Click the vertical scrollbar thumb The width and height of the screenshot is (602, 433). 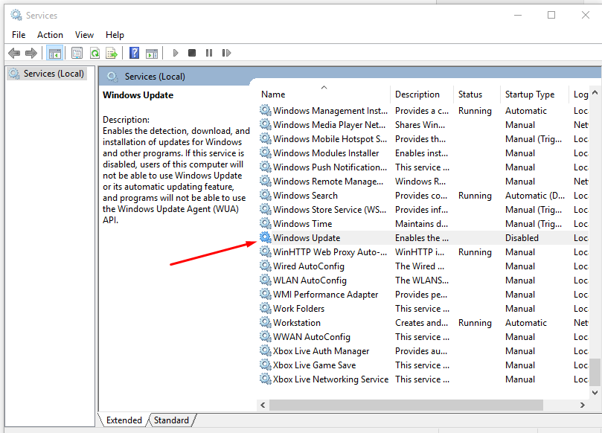(595, 372)
